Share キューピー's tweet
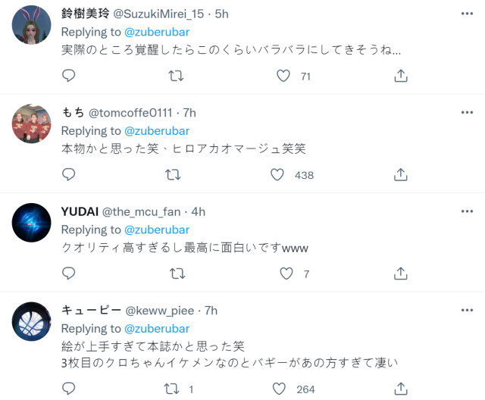Screen dimensions: 485x400 tap(401, 389)
